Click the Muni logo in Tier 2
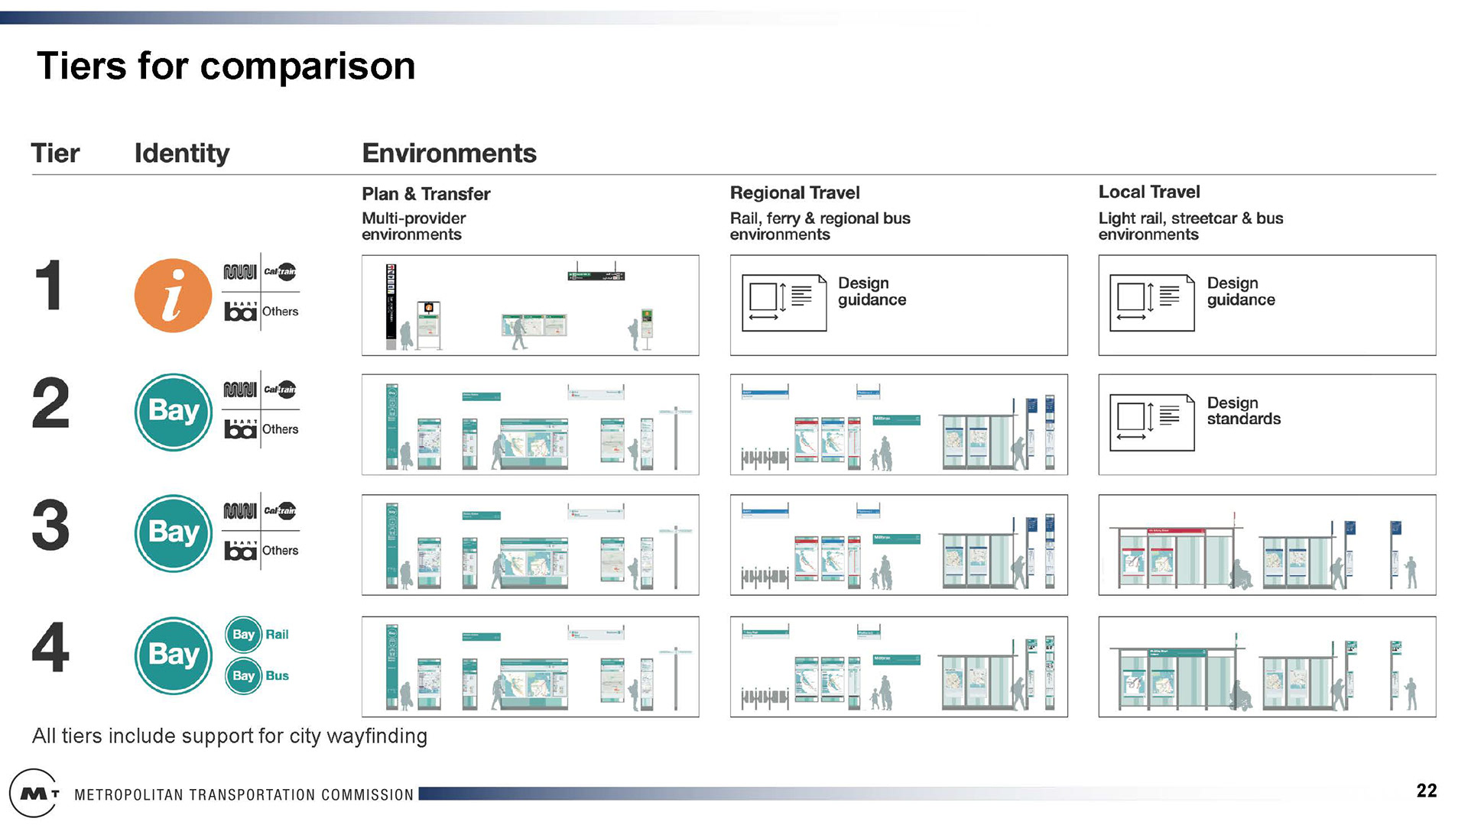 [239, 390]
